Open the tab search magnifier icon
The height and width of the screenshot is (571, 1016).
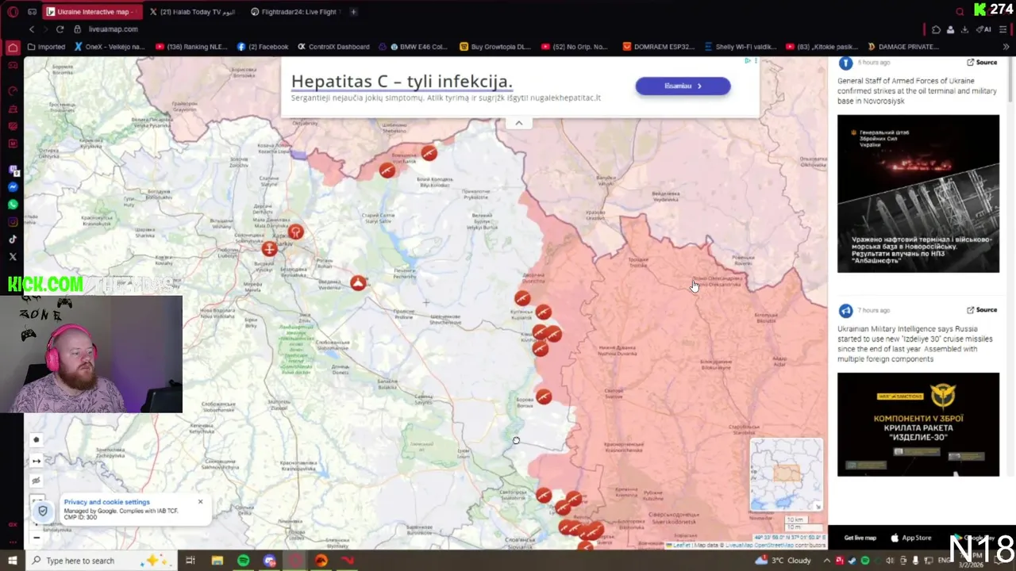[960, 12]
